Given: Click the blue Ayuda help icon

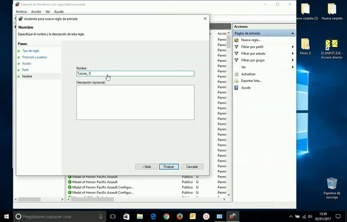Looking at the screenshot, I should pos(236,87).
